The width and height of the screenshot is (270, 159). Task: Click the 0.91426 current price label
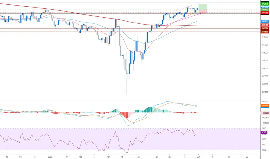pos(265,10)
